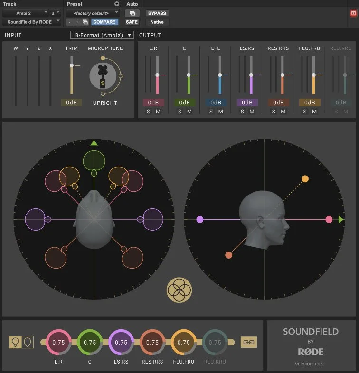Click the RLS.RRS 0.75 directivity knob
359x373 pixels.
pyautogui.click(x=152, y=342)
